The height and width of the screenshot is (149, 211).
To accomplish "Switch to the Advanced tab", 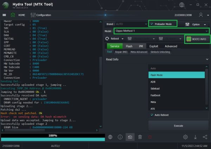I will pyautogui.click(x=171, y=46).
